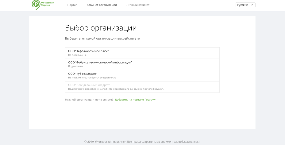Click the "Выбор организации" page heading

point(101,28)
